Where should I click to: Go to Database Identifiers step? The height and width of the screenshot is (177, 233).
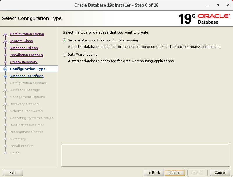point(27,76)
